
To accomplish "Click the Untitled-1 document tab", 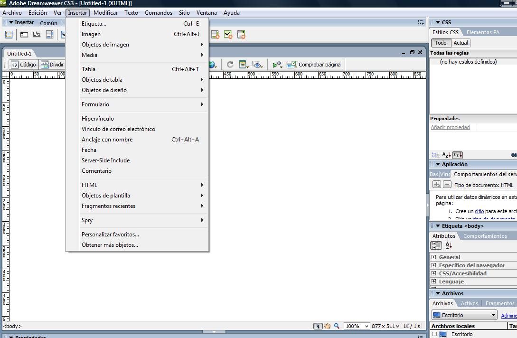I will 19,54.
